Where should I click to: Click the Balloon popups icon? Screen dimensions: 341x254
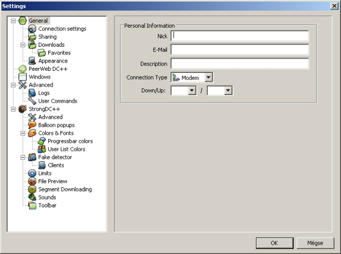[x=32, y=125]
